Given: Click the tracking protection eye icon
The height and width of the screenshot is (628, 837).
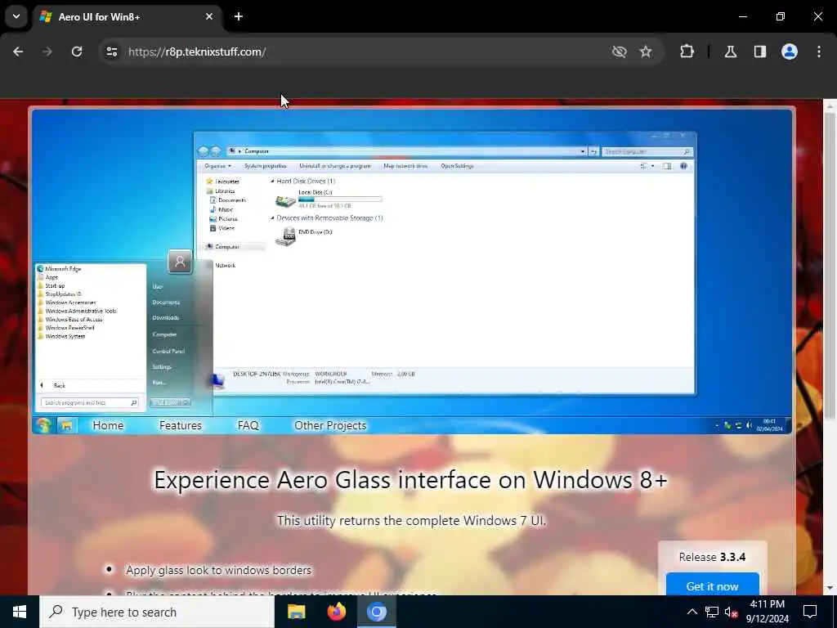Looking at the screenshot, I should click(x=620, y=52).
